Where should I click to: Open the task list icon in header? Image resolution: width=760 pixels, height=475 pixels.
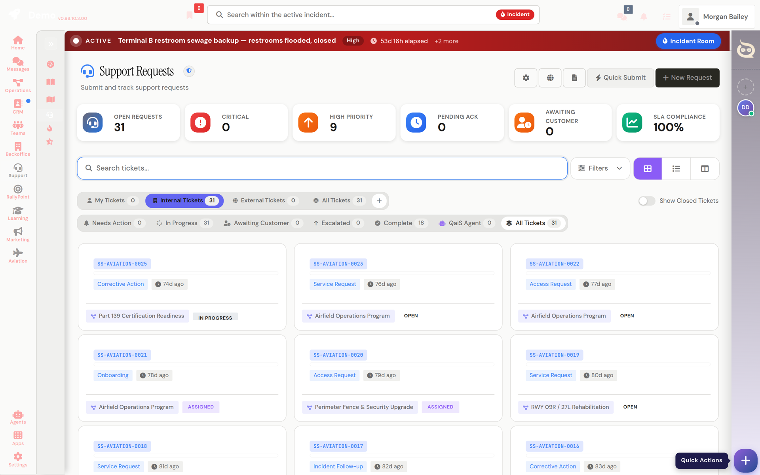coord(667,17)
